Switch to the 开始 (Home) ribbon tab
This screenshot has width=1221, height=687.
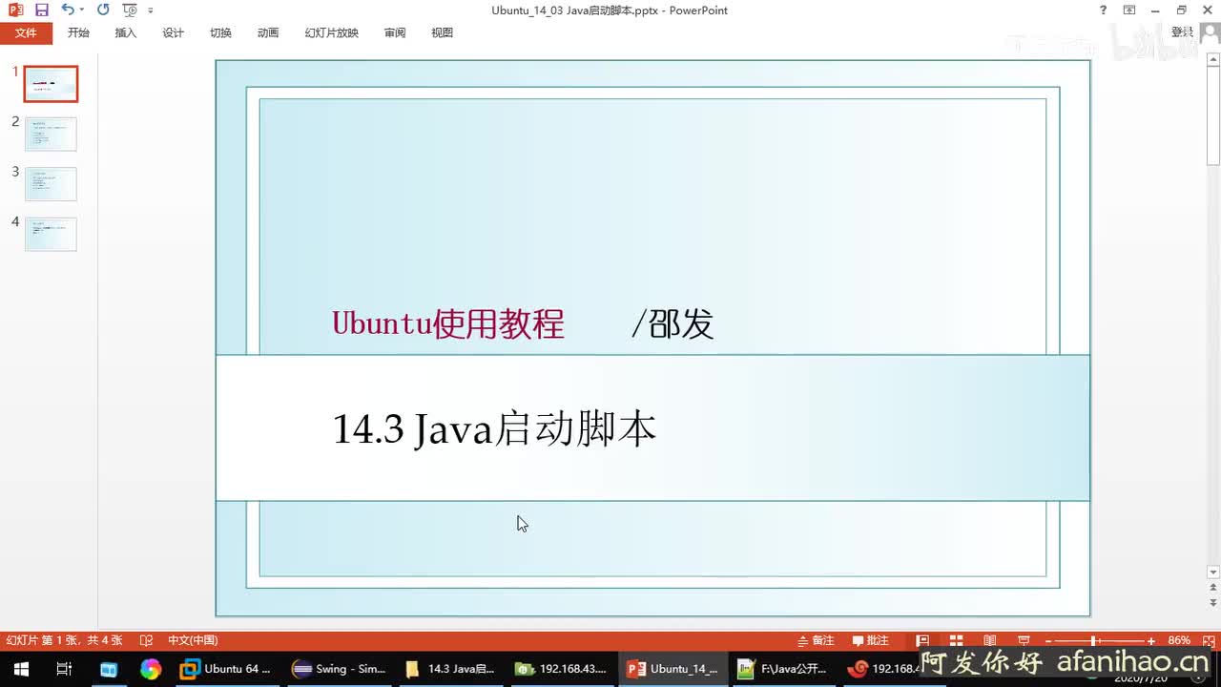(x=78, y=32)
